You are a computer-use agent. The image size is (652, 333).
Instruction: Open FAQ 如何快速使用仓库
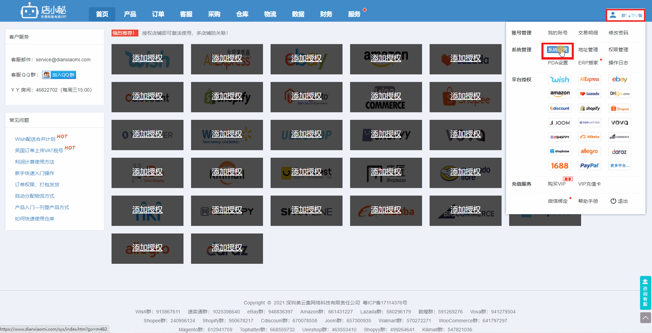tap(34, 219)
